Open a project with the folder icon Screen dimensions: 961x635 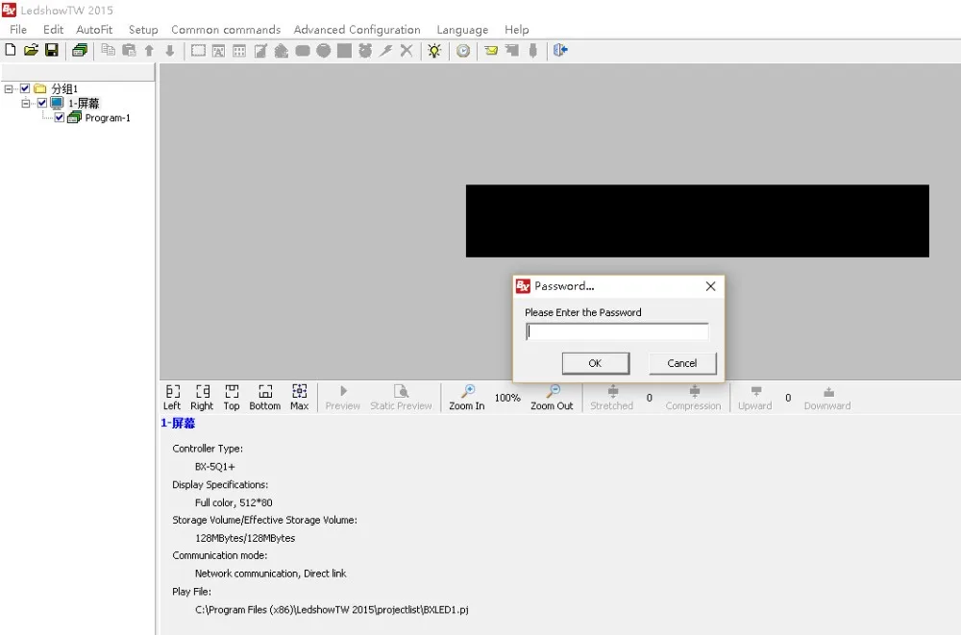tap(31, 50)
